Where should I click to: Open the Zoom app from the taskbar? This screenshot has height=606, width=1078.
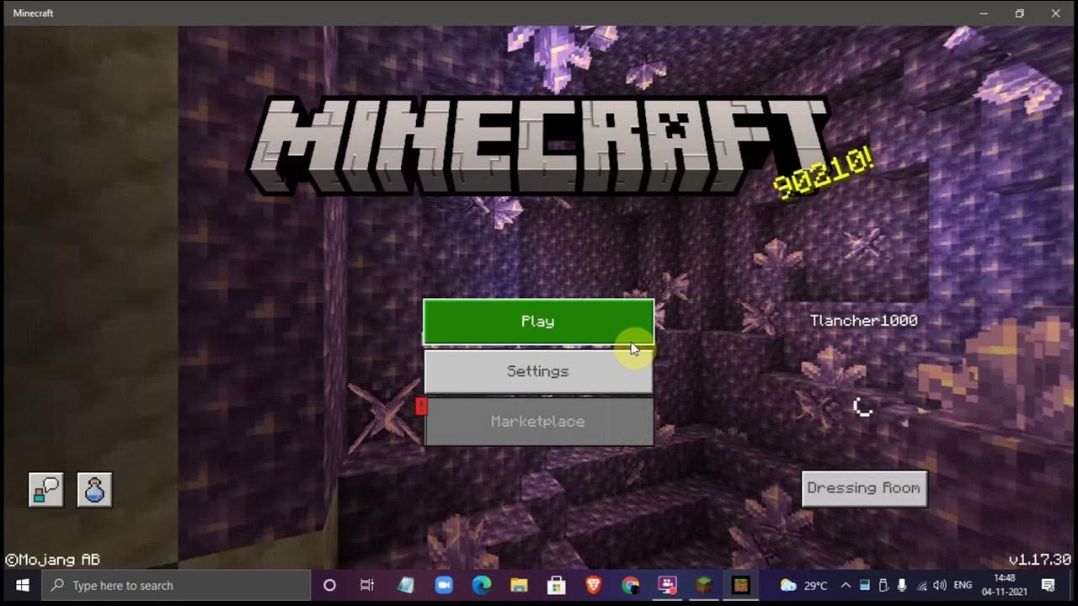[x=443, y=585]
